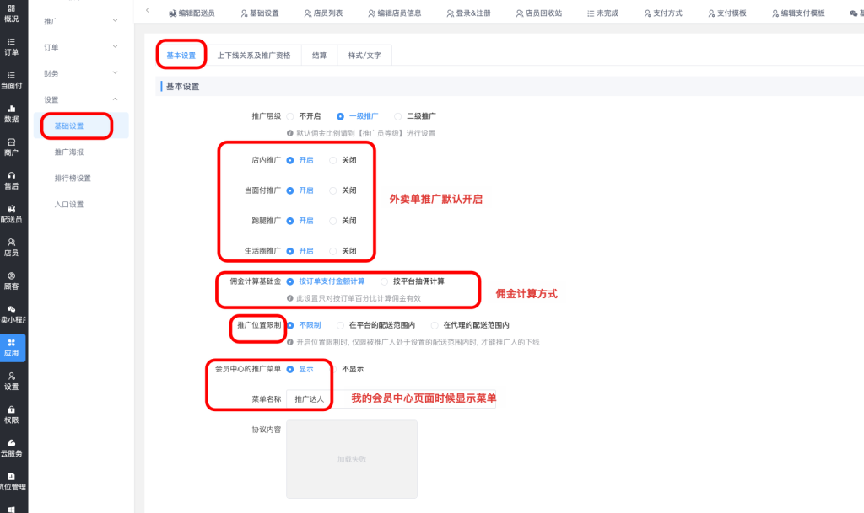Expand the 推广 menu group
This screenshot has height=513, width=864.
pos(80,19)
